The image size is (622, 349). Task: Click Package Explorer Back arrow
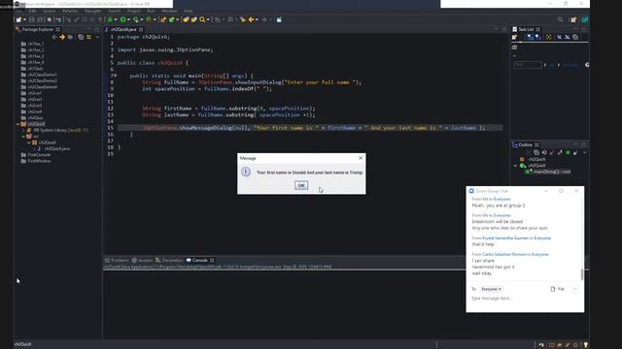[54, 37]
